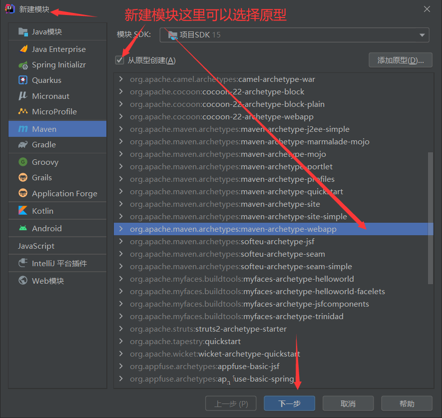Click the Application Forge icon
The height and width of the screenshot is (418, 442).
[x=23, y=193]
